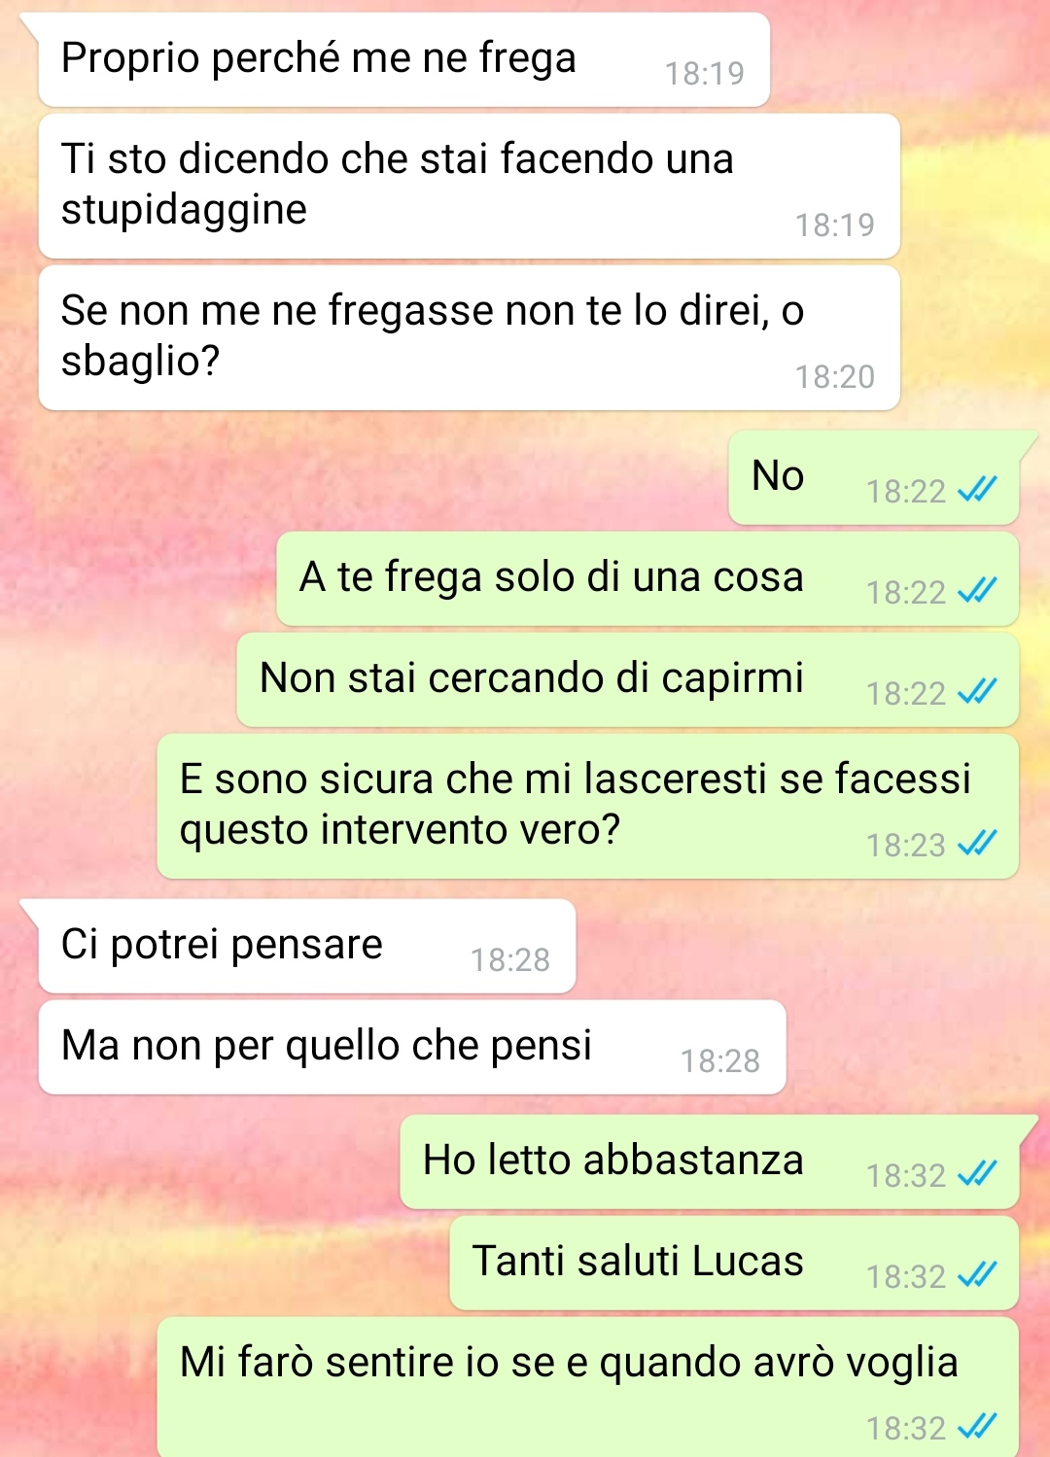Image resolution: width=1050 pixels, height=1457 pixels.
Task: Tap the green "No" message bubble
Action: click(x=873, y=477)
